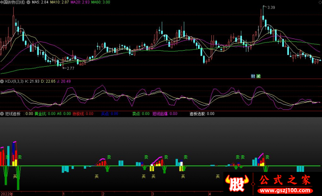Click the KDJ(9,3,3) indicator name
This screenshot has height=196, width=322.
[x=14, y=82]
